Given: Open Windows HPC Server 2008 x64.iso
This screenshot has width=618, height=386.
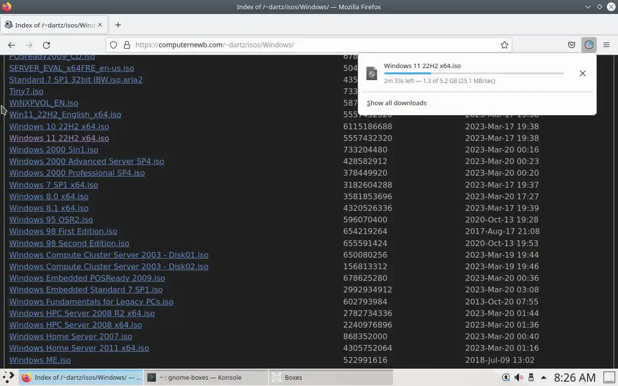Looking at the screenshot, I should pos(75,325).
